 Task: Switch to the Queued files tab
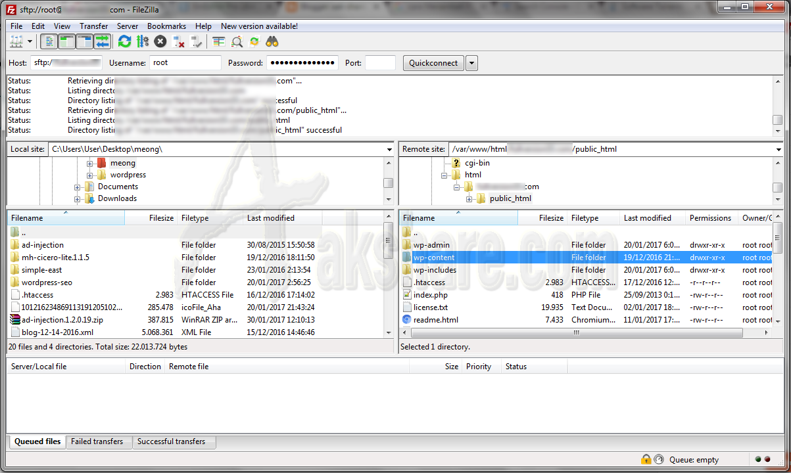[37, 442]
